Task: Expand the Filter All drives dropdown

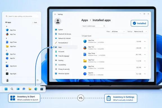Action: (x=118, y=31)
